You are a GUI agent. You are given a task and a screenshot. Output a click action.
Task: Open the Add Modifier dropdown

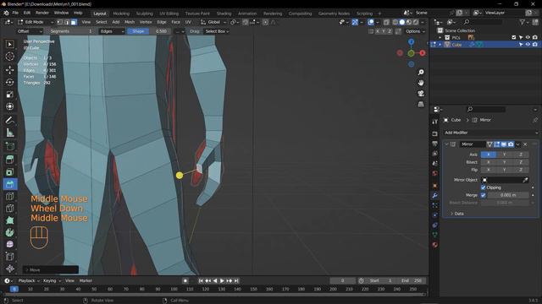[491, 133]
